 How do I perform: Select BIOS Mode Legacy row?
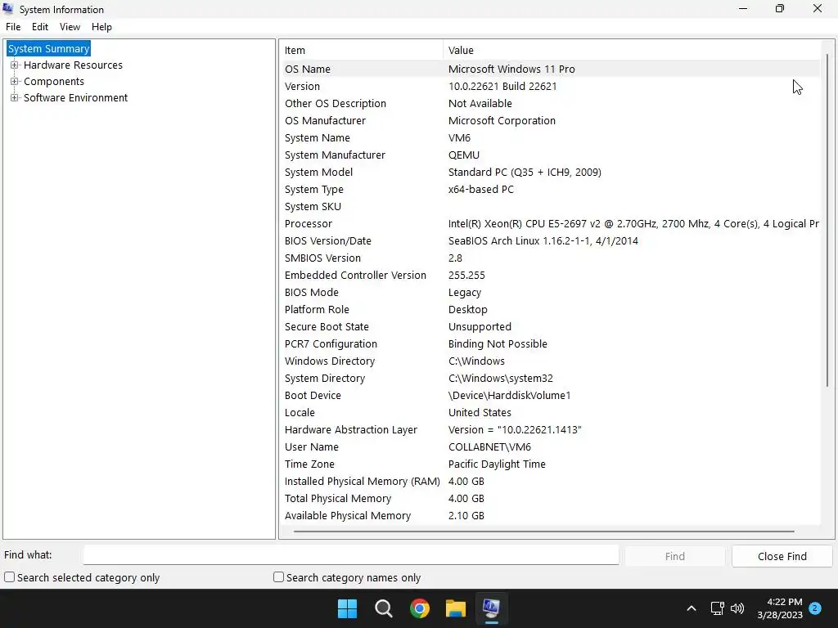551,292
